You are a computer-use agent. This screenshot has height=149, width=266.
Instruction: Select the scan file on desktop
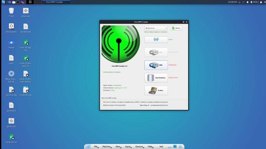pos(11,60)
